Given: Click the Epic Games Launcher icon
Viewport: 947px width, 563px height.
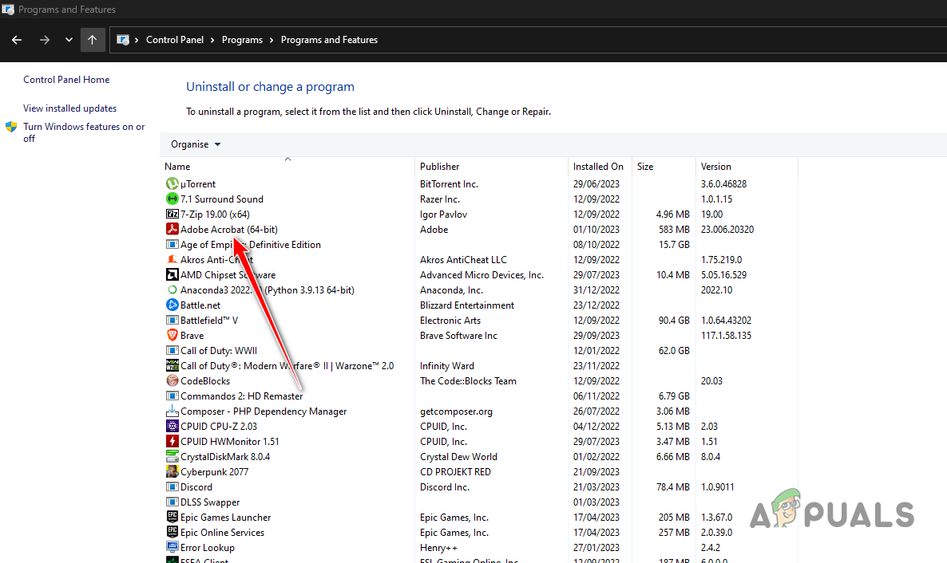Looking at the screenshot, I should tap(172, 517).
